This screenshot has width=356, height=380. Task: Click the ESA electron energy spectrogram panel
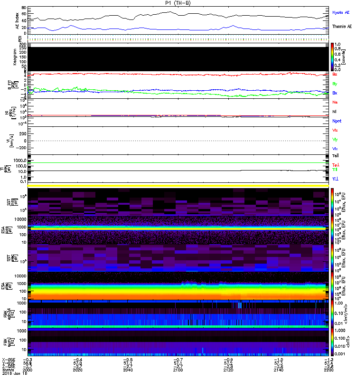tap(178, 285)
